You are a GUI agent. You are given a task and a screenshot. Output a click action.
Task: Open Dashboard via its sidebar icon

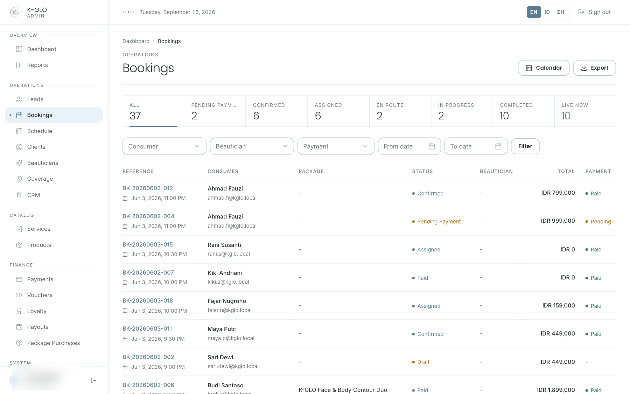tap(19, 49)
